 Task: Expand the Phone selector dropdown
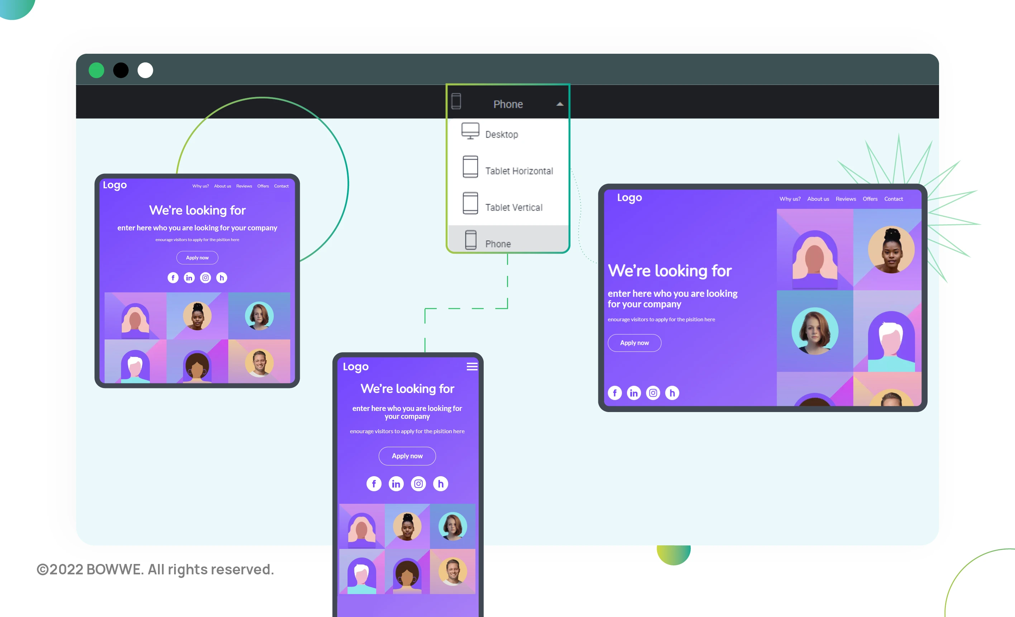pyautogui.click(x=507, y=103)
